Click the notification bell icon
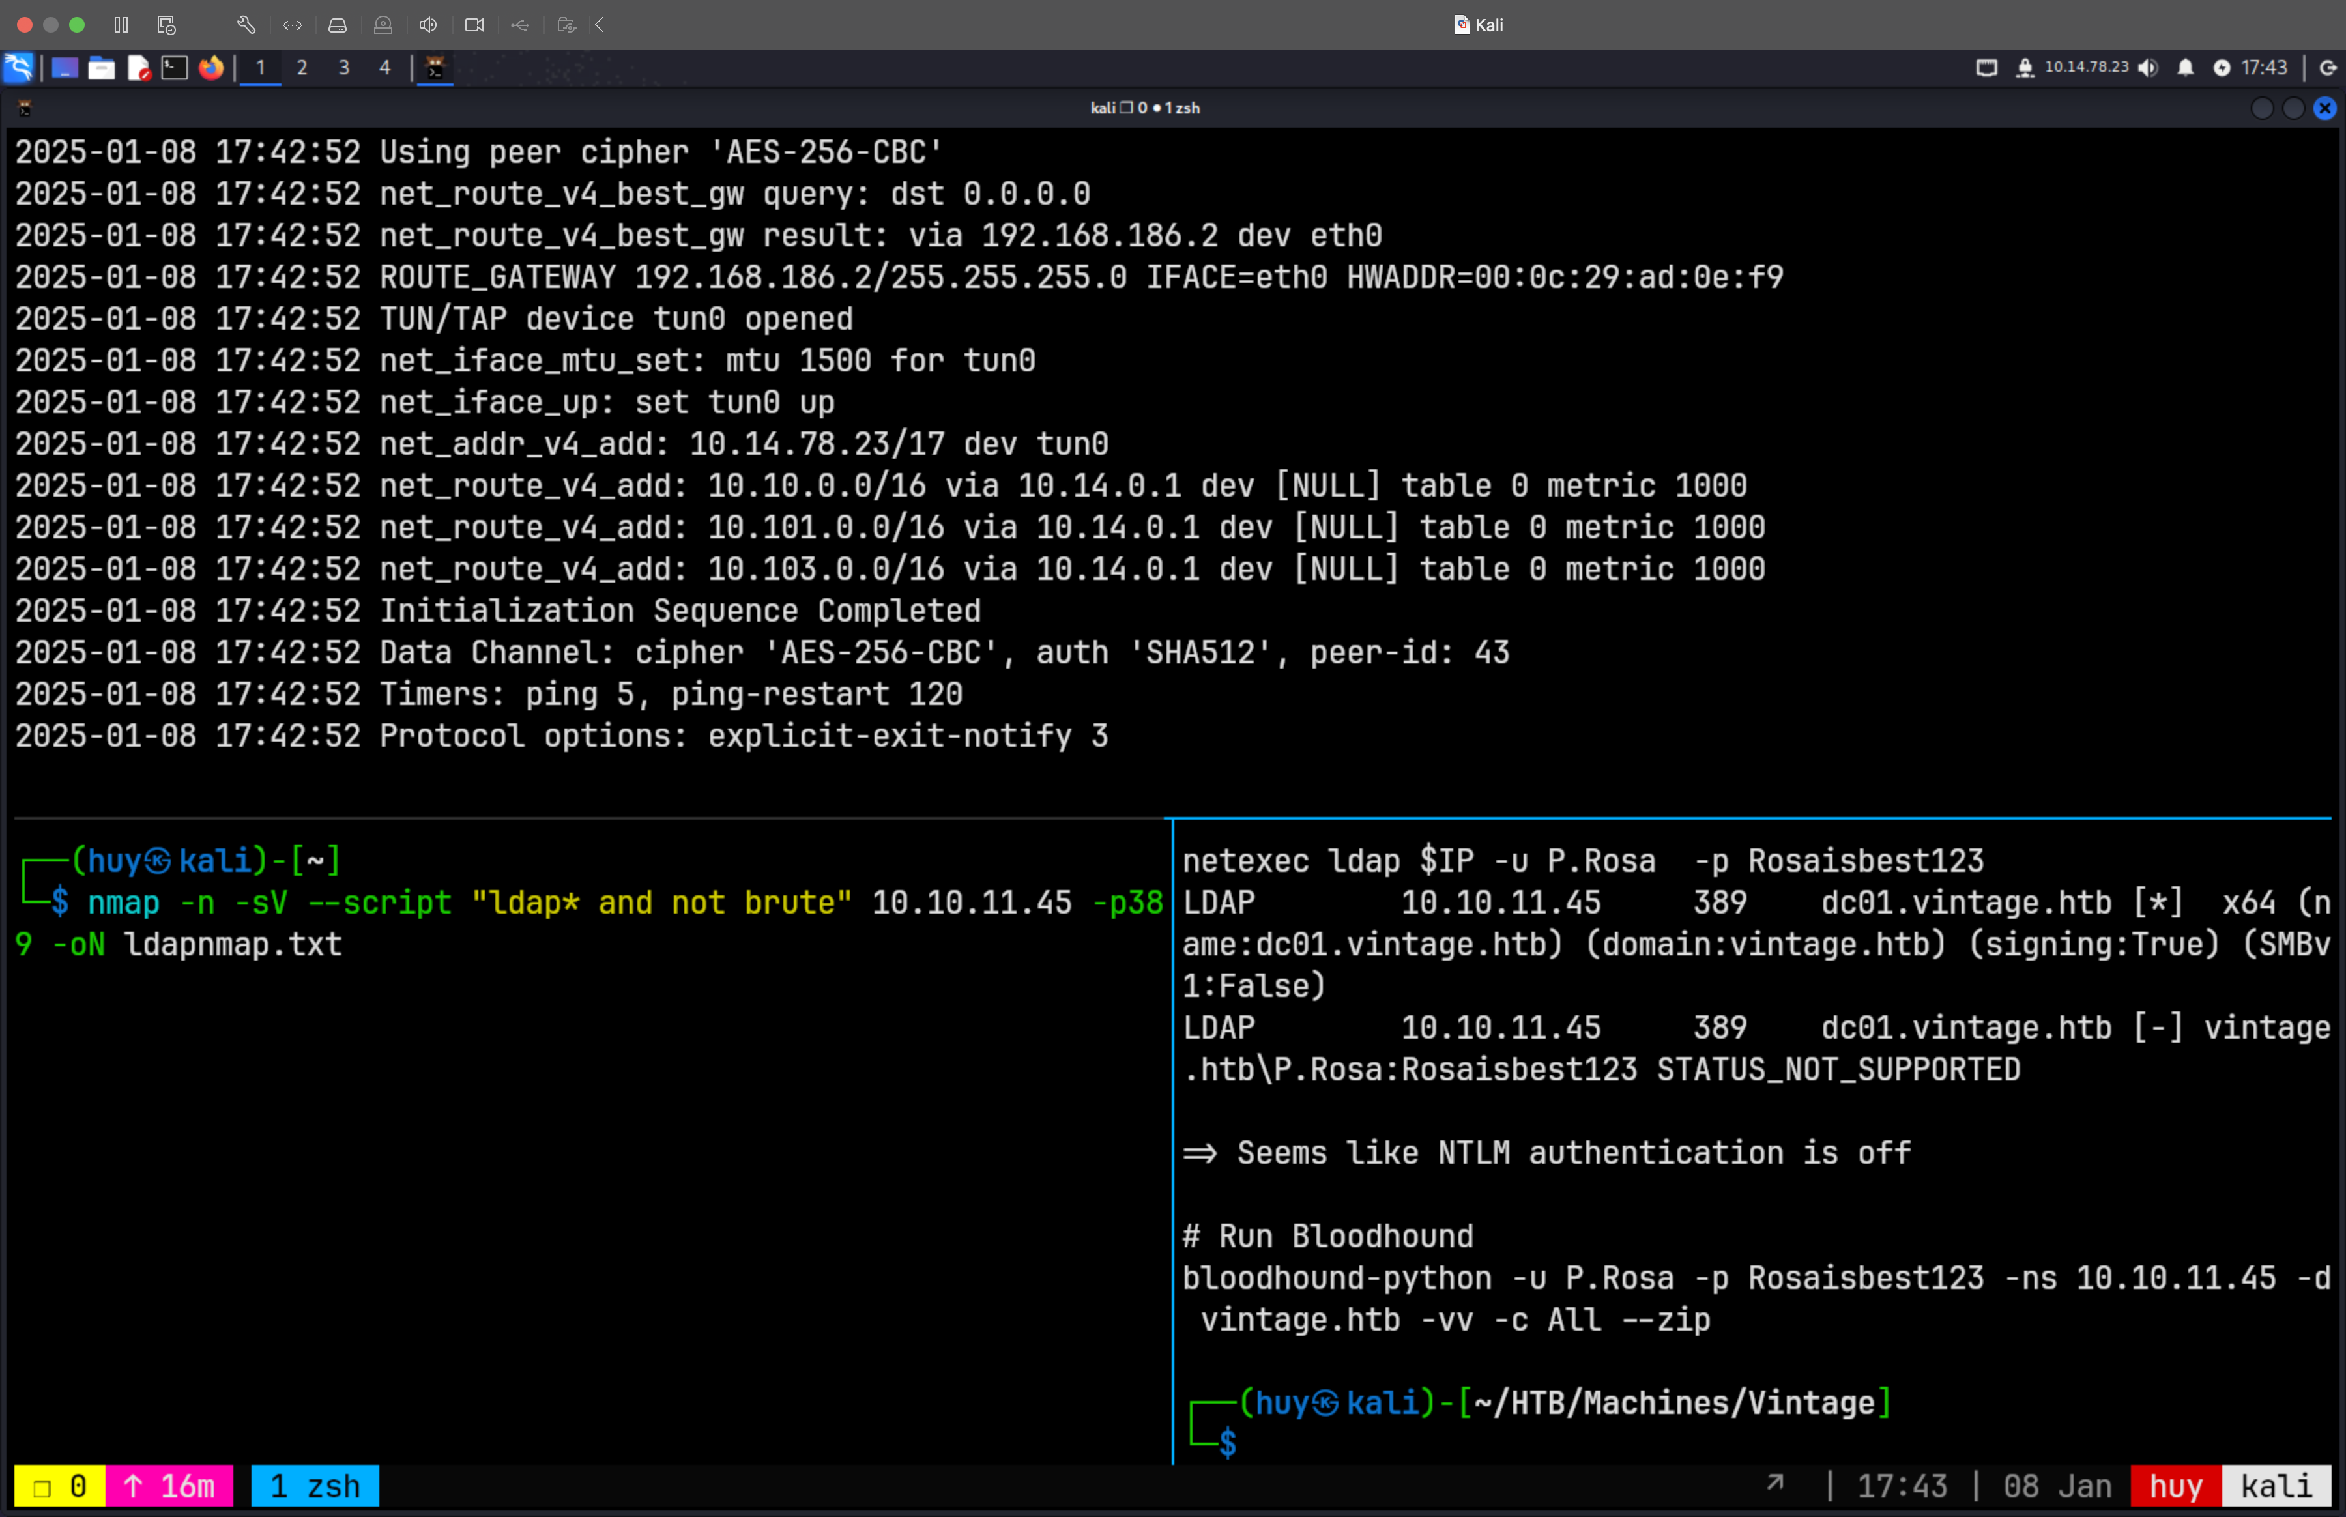 (2186, 67)
